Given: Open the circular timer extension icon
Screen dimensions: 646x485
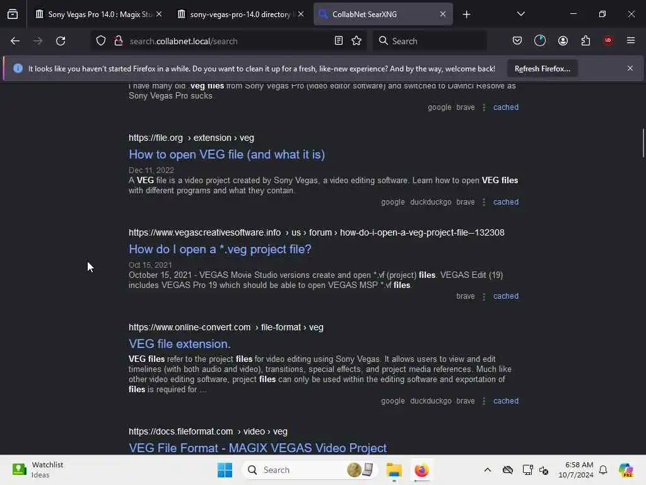Looking at the screenshot, I should pos(540,41).
